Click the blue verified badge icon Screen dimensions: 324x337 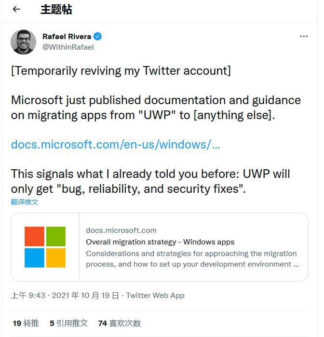[97, 37]
